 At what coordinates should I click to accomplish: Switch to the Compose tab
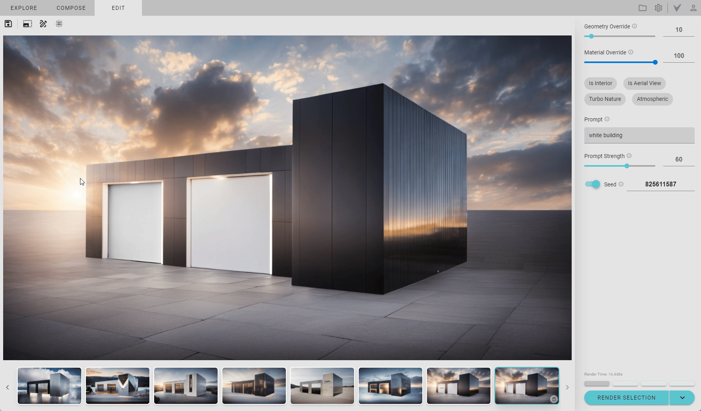click(71, 8)
